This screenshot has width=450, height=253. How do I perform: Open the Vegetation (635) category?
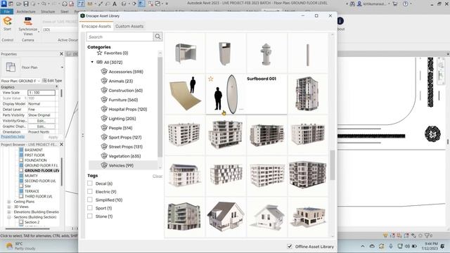pyautogui.click(x=124, y=156)
